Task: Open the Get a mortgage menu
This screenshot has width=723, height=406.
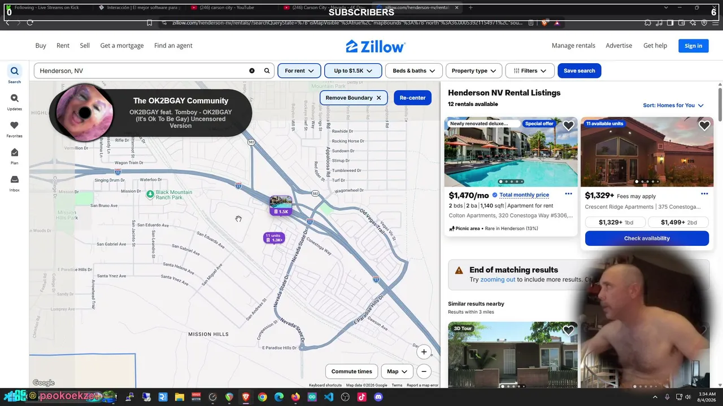Action: 122,46
